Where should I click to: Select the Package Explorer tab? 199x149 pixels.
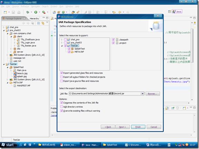(14, 19)
